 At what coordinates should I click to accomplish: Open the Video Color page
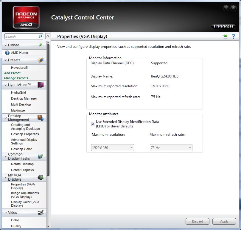point(15,220)
